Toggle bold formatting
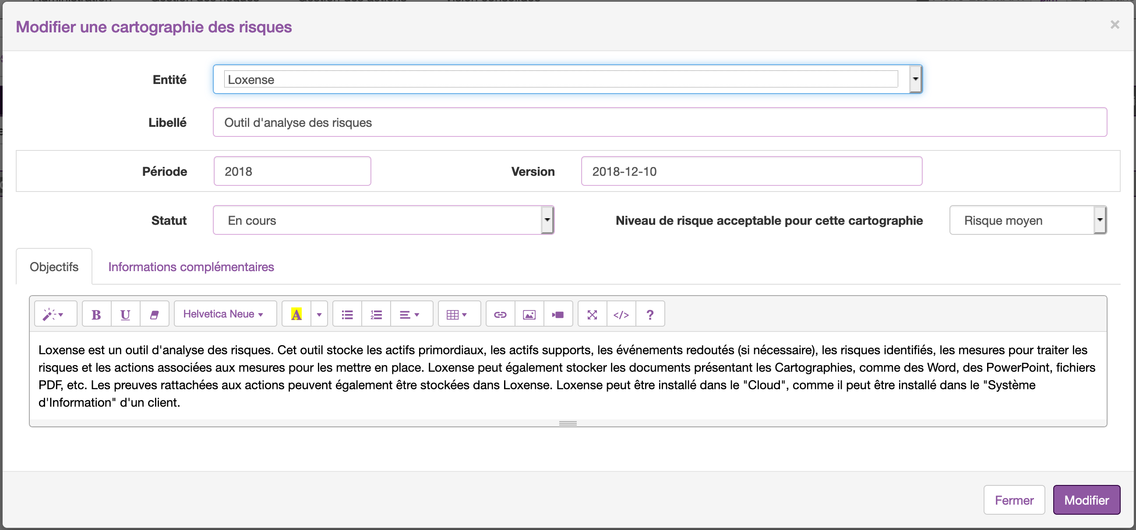The height and width of the screenshot is (530, 1136). coord(97,314)
